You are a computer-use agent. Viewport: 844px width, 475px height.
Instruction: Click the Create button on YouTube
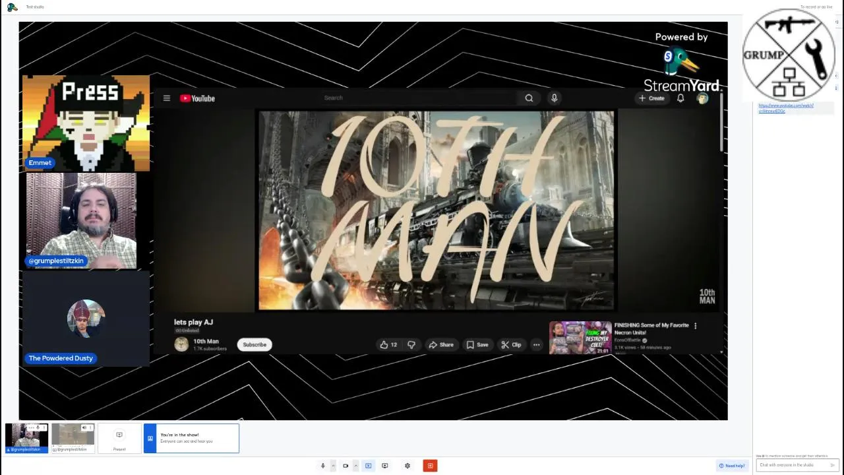coord(651,98)
